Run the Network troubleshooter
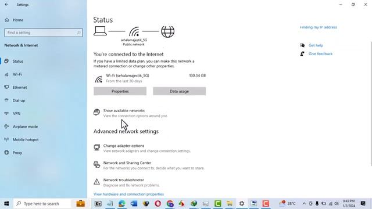 [x=124, y=180]
